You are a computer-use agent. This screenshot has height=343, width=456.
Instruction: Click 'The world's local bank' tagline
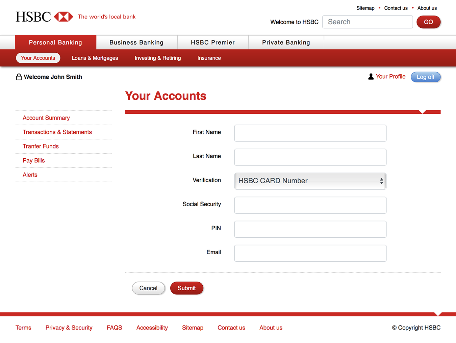(x=107, y=17)
